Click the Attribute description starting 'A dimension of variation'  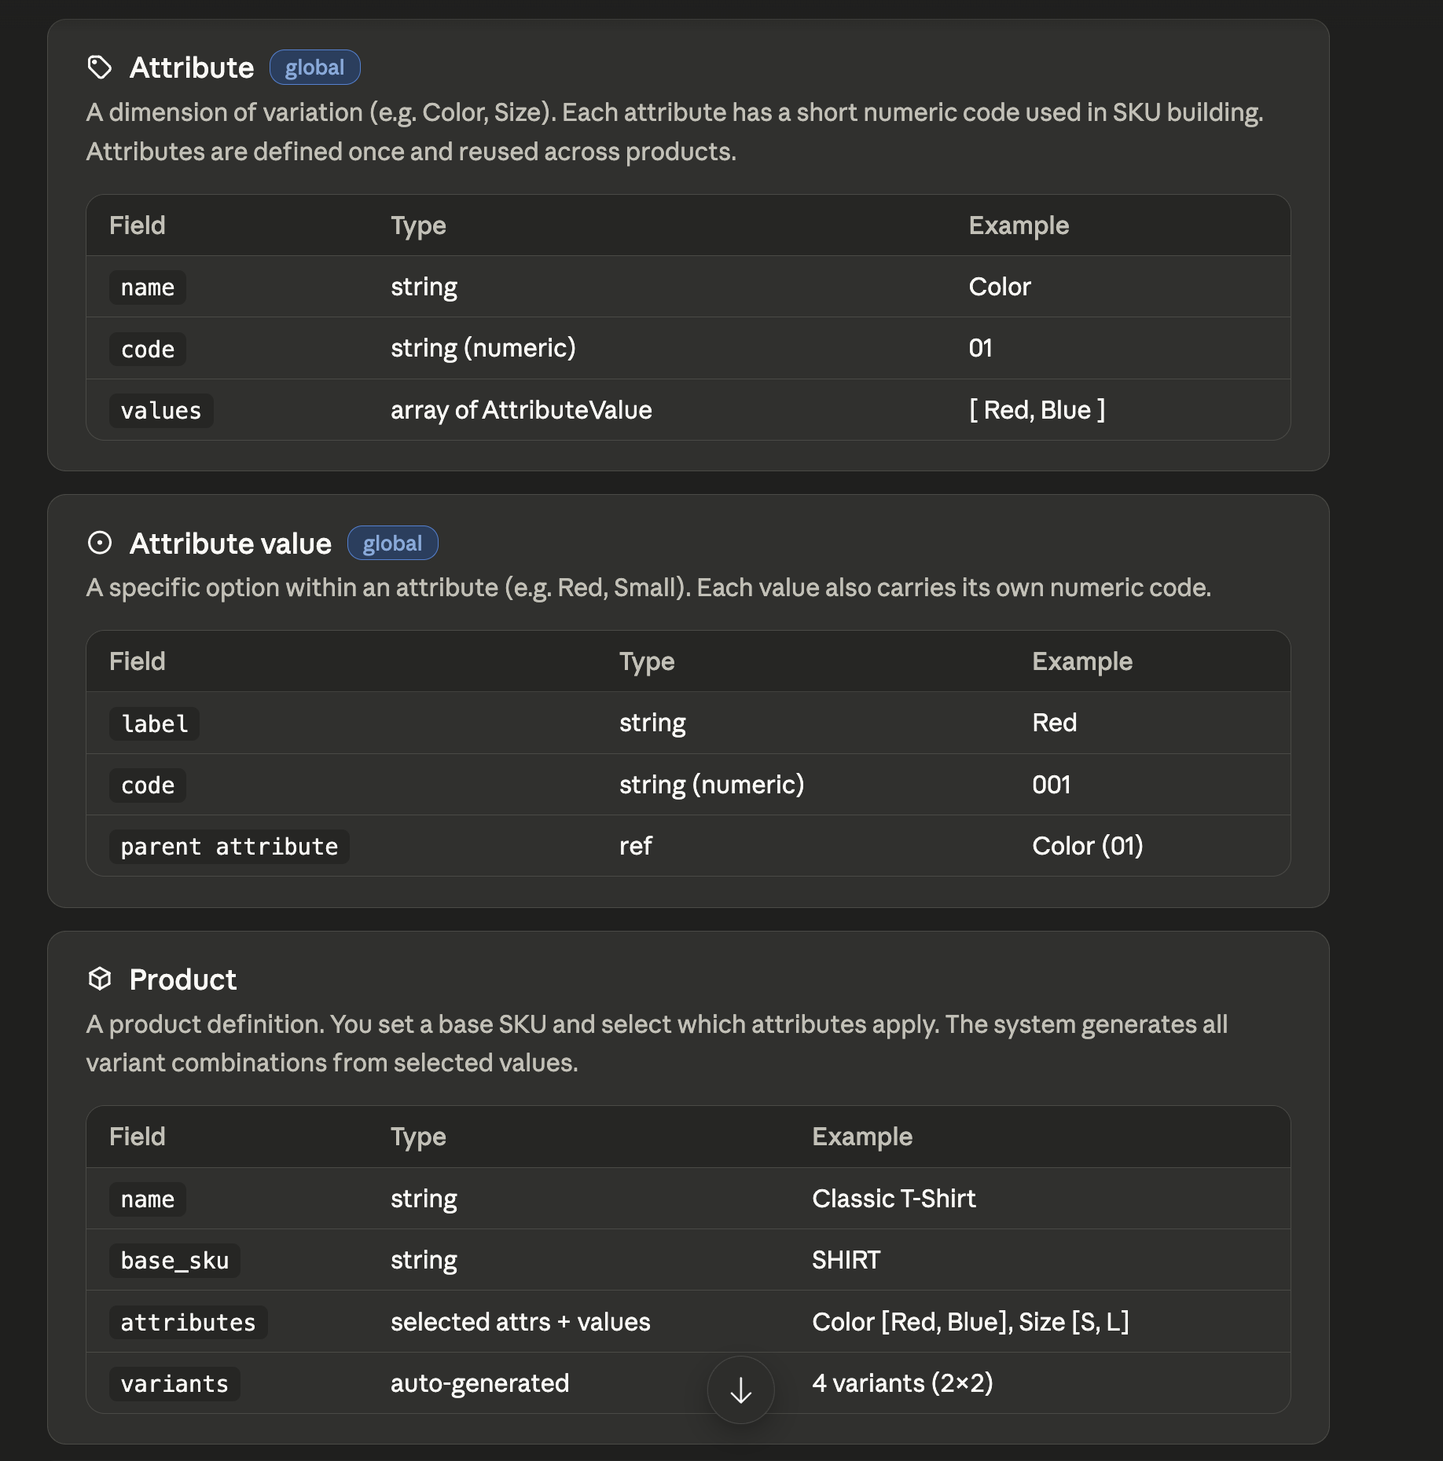tap(674, 132)
